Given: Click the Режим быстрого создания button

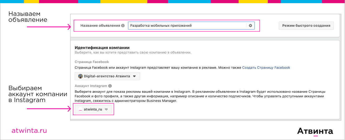Looking at the screenshot, I should point(306,26).
